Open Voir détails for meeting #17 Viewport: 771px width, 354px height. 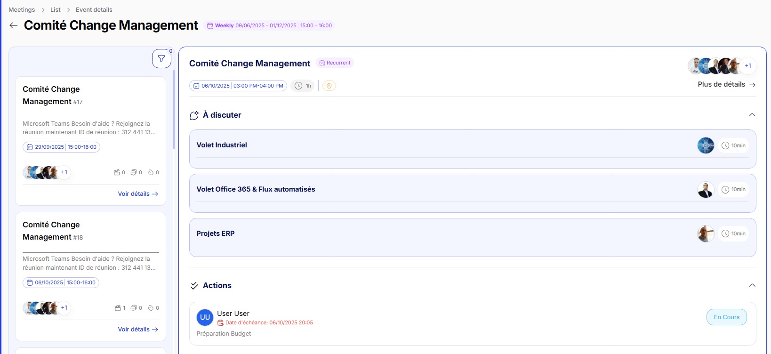(x=137, y=194)
